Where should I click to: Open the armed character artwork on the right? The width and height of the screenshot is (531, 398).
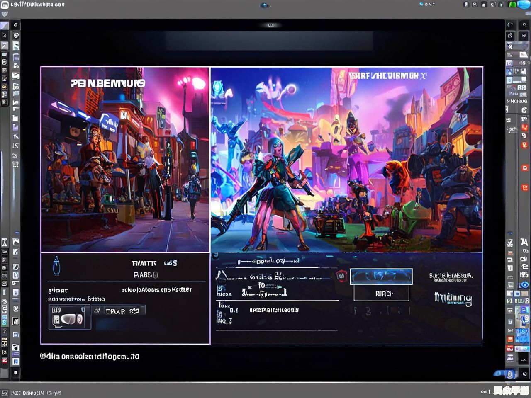pos(346,160)
